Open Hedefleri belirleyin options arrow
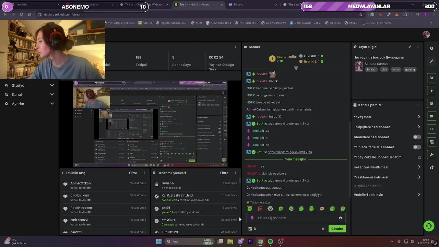439x247 pixels. click(419, 195)
